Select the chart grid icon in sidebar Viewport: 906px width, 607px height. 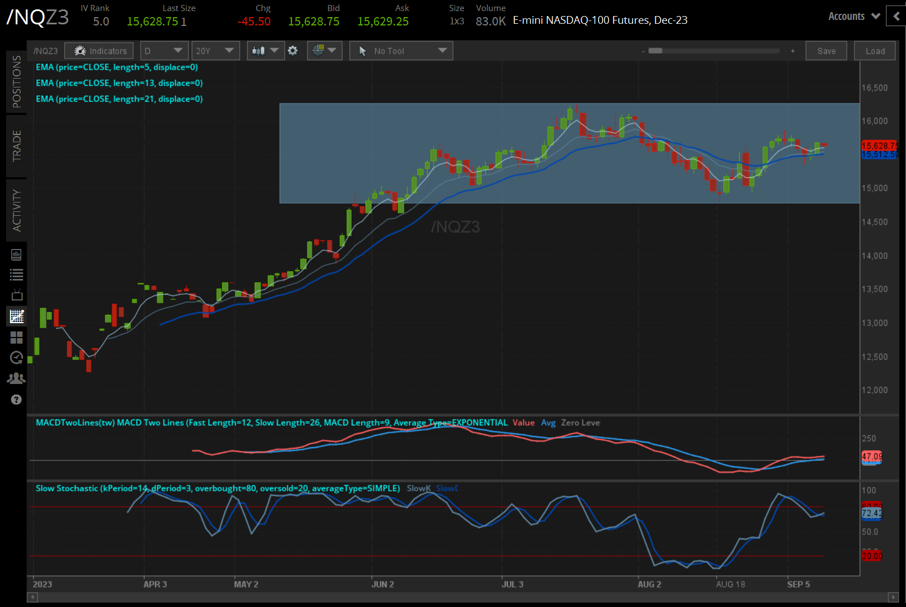tap(16, 317)
